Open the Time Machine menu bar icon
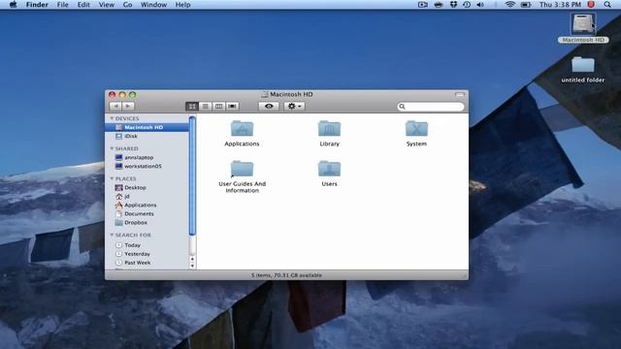 click(467, 5)
